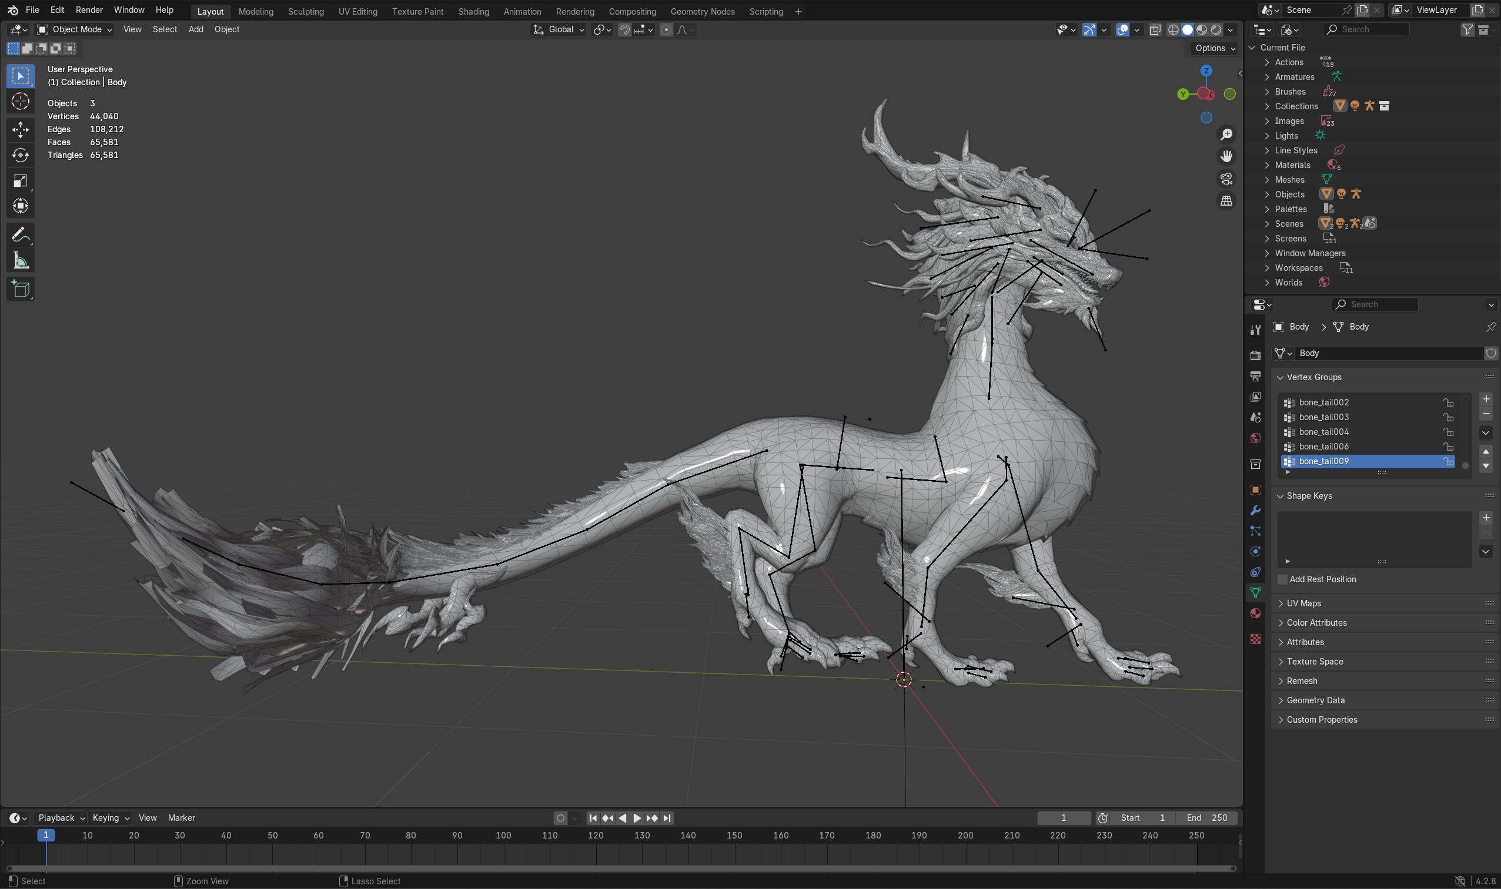Click the Add Cube tool icon
This screenshot has height=889, width=1501.
21,288
